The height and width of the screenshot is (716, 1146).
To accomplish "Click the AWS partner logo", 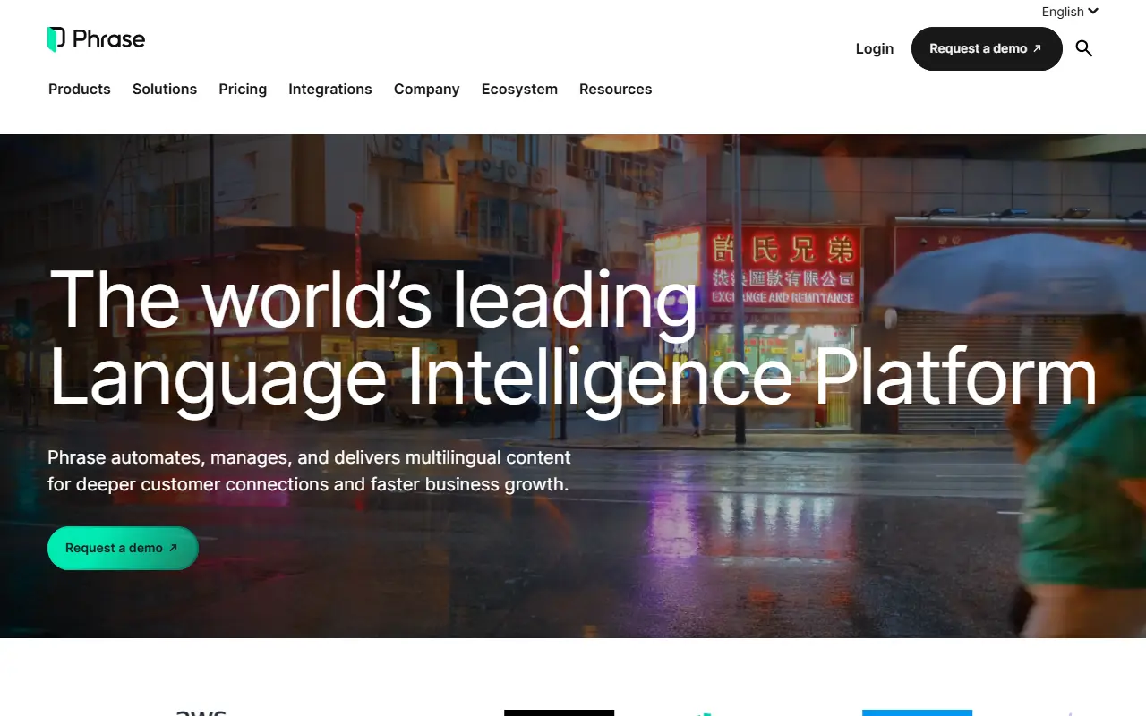I will (x=201, y=712).
